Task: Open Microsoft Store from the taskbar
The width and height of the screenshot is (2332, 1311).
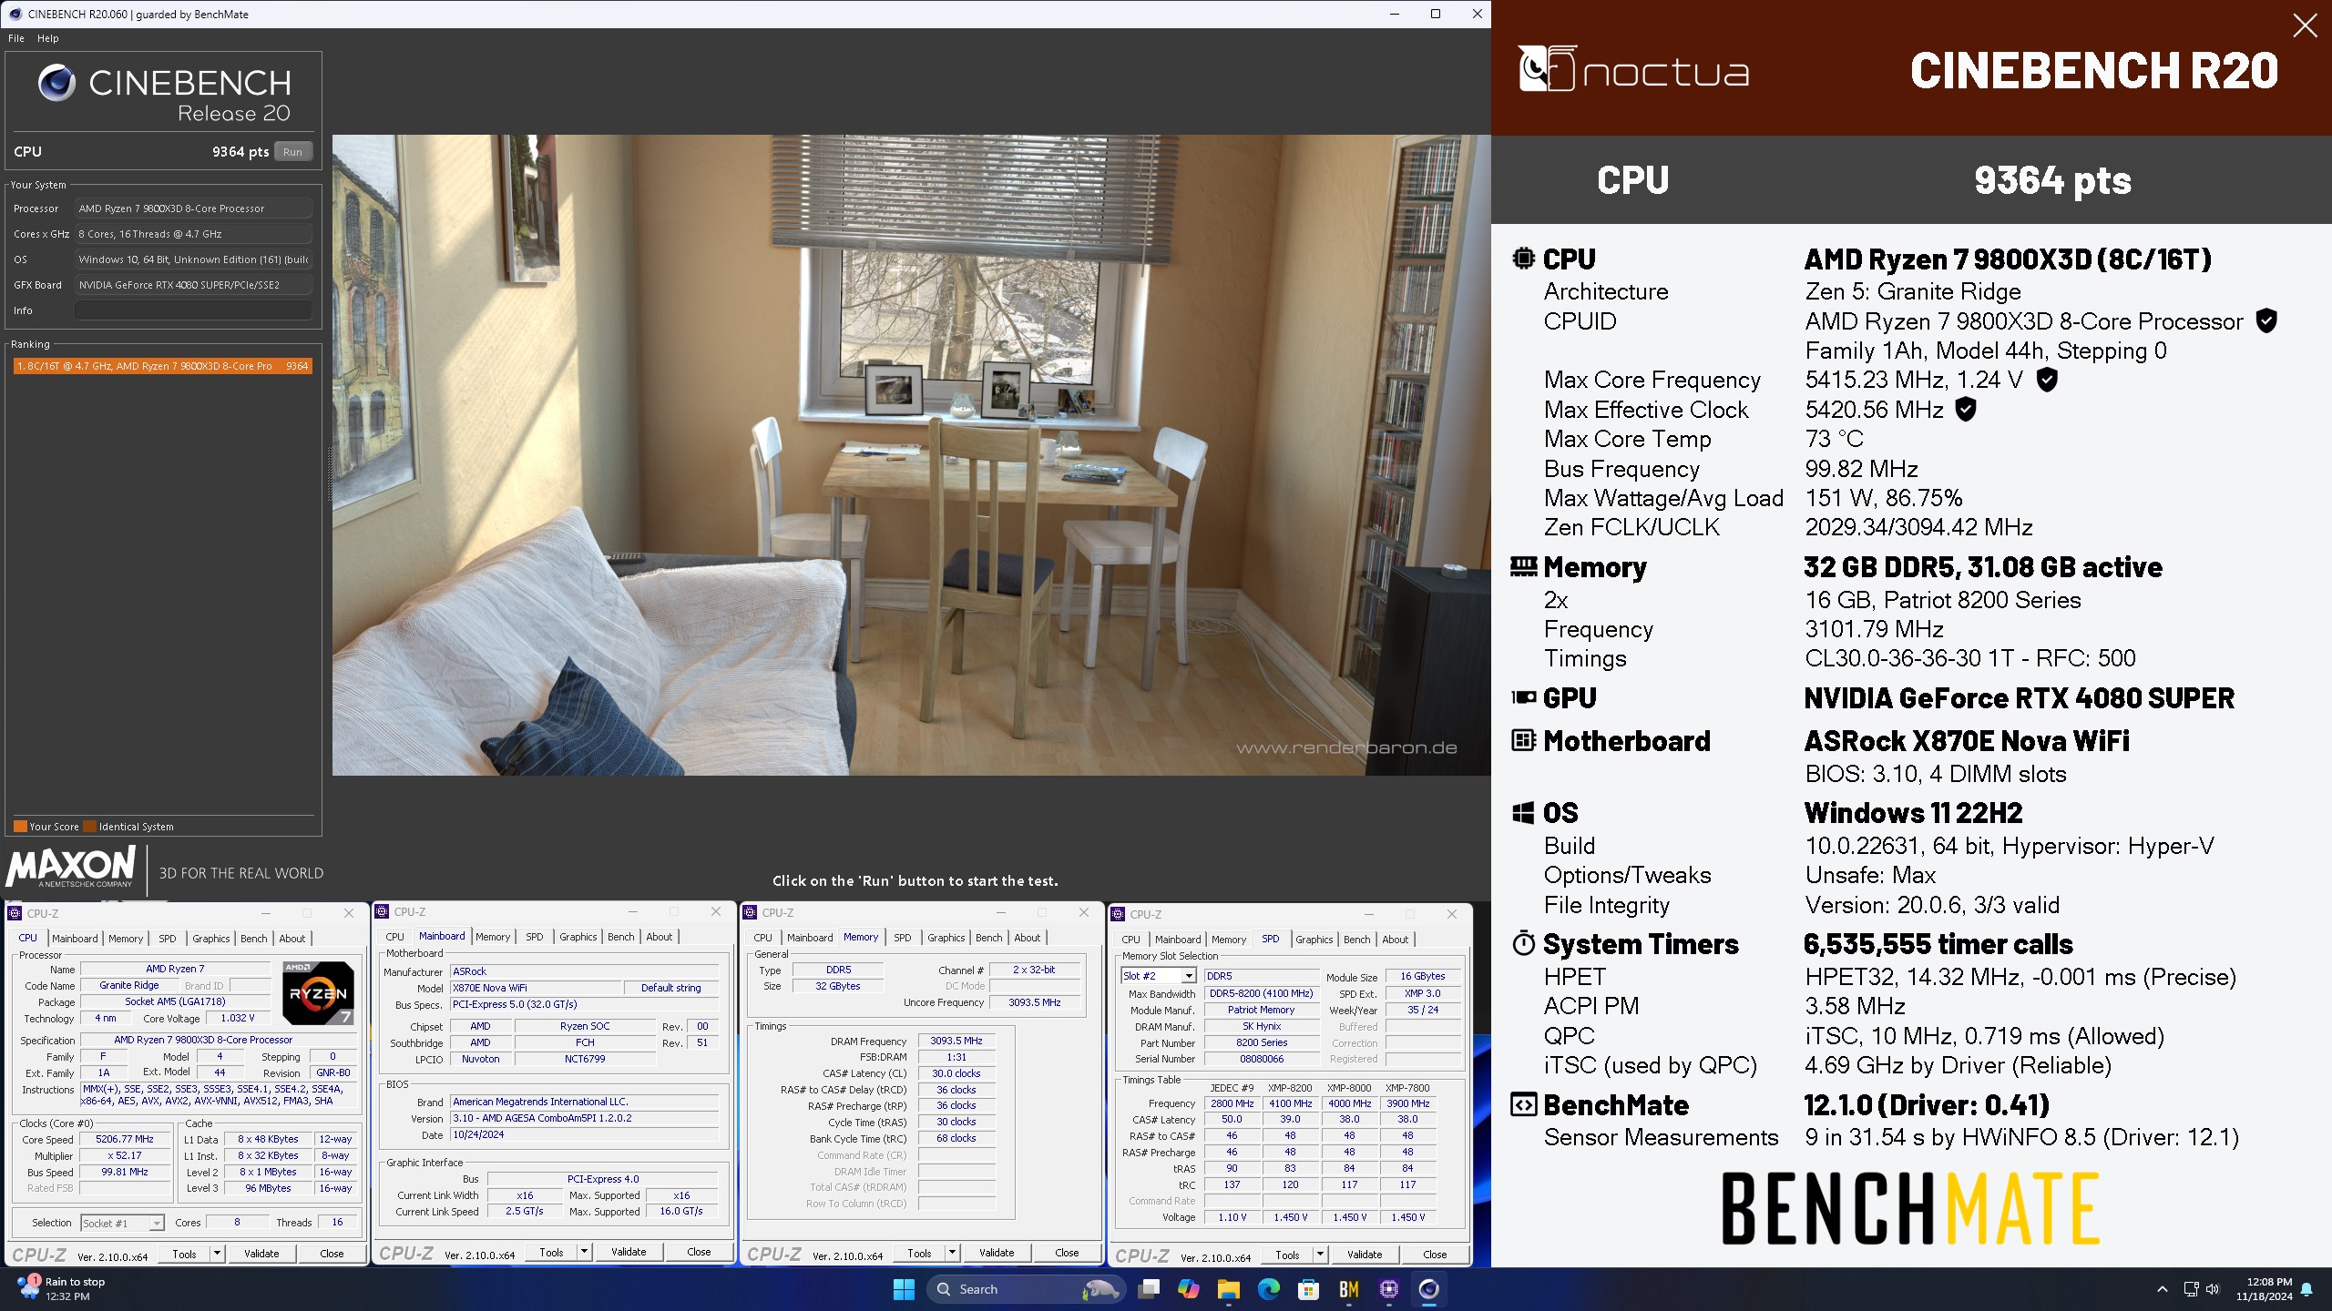Action: [x=1309, y=1289]
